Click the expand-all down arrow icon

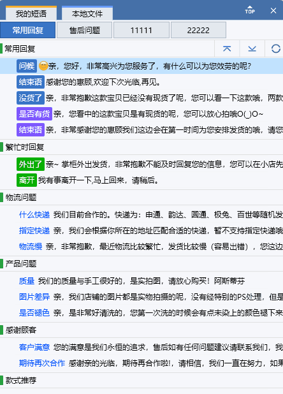[252, 48]
